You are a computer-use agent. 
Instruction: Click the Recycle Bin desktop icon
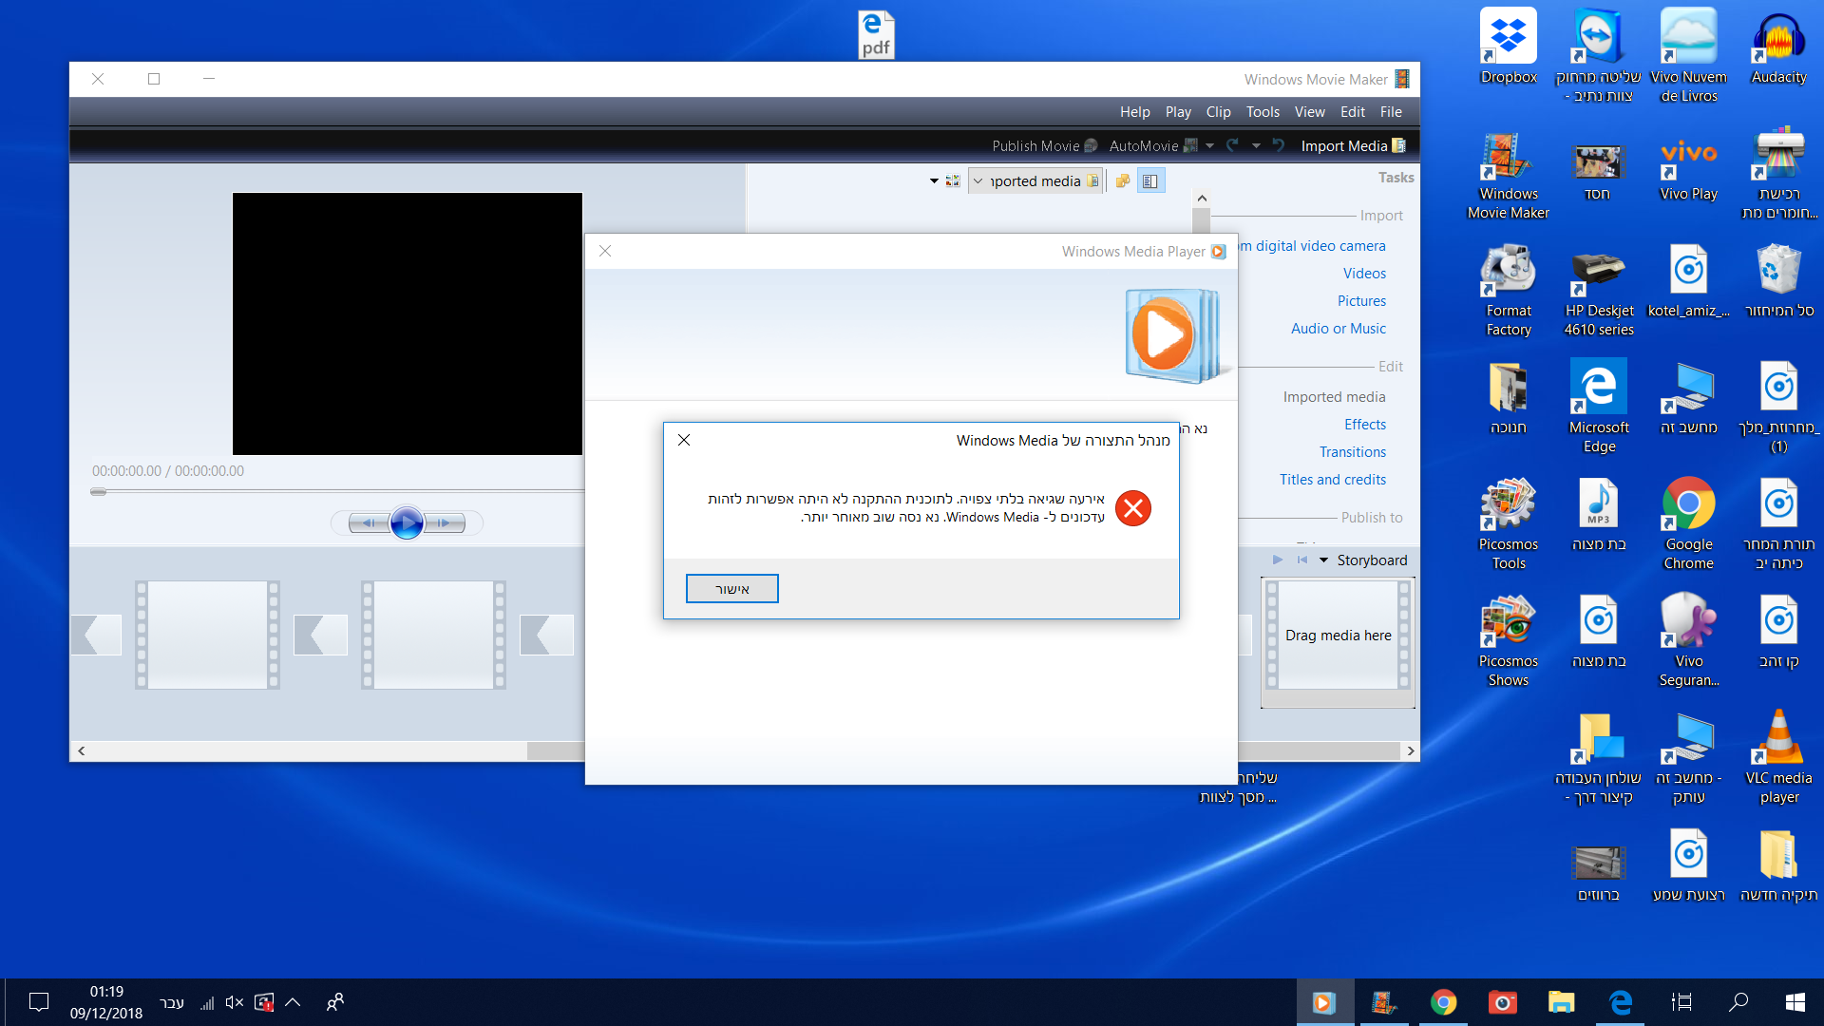pyautogui.click(x=1779, y=282)
